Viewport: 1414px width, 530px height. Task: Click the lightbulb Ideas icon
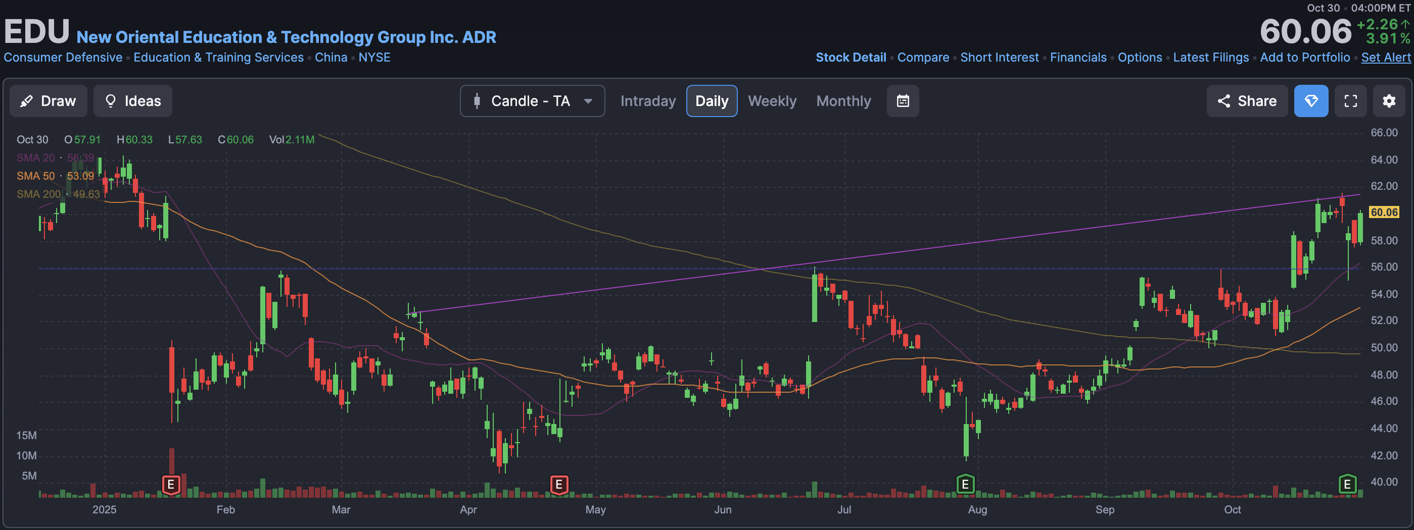(110, 101)
